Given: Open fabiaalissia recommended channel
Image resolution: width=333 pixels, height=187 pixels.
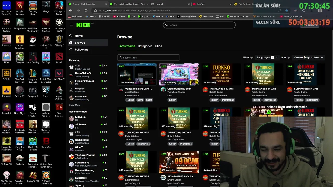Looking at the screenshot, I should pos(88,141).
